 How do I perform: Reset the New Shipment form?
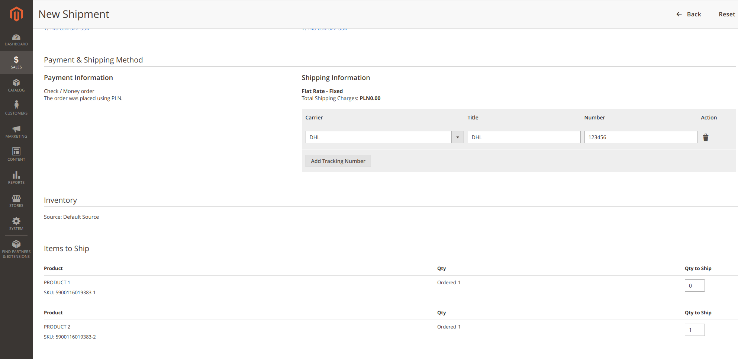726,14
